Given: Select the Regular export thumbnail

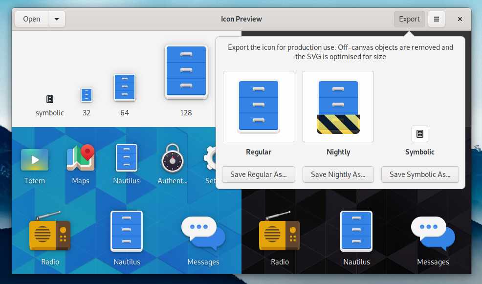Looking at the screenshot, I should (259, 107).
